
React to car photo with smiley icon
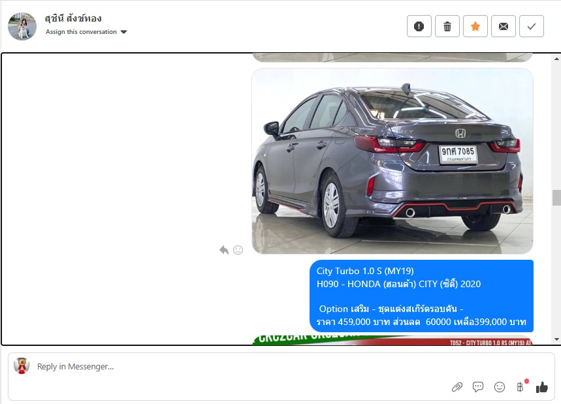(238, 249)
